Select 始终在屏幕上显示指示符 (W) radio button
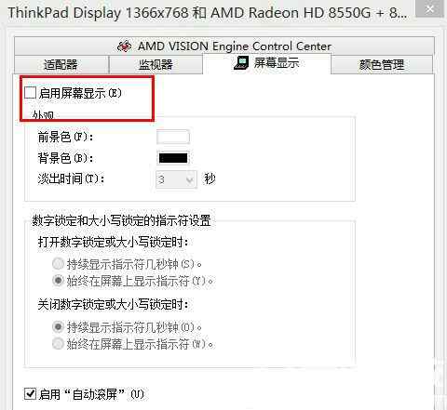Image resolution: width=447 pixels, height=410 pixels. pyautogui.click(x=58, y=344)
